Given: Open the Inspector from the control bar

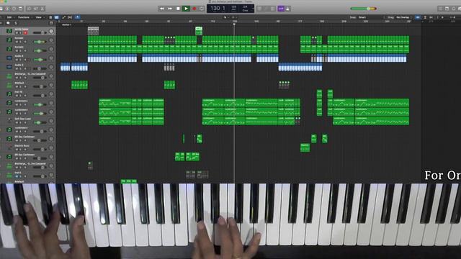Looking at the screenshot, I should (x=7, y=9).
